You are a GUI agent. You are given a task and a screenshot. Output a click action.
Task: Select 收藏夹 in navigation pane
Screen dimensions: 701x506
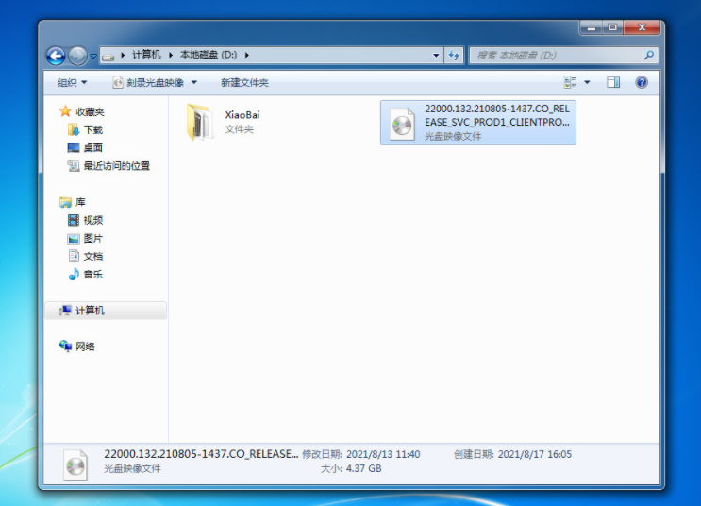tap(90, 111)
